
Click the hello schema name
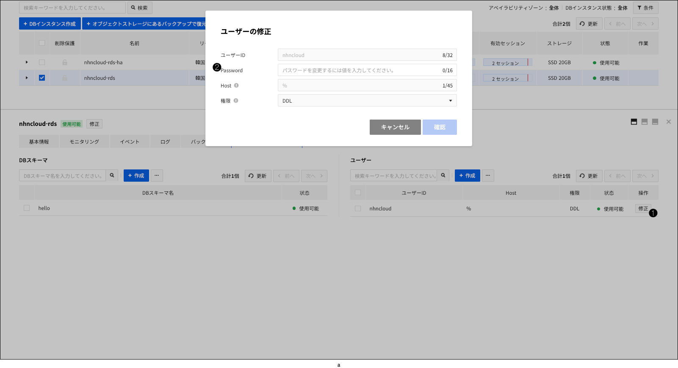tap(44, 208)
